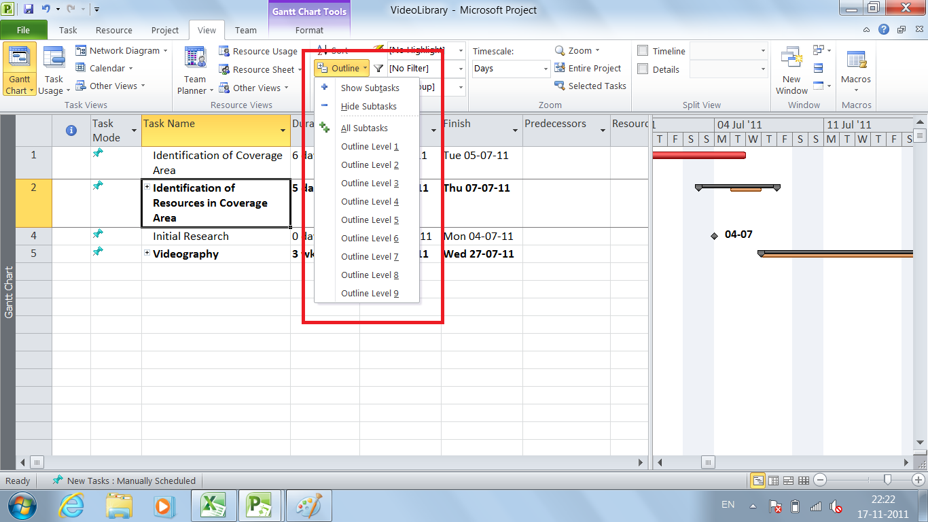Open the File tab

pyautogui.click(x=23, y=30)
